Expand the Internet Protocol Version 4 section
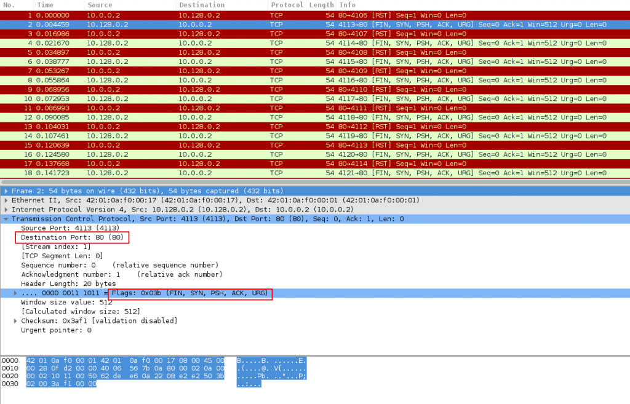Viewport: 630px width, 404px height. [5, 209]
